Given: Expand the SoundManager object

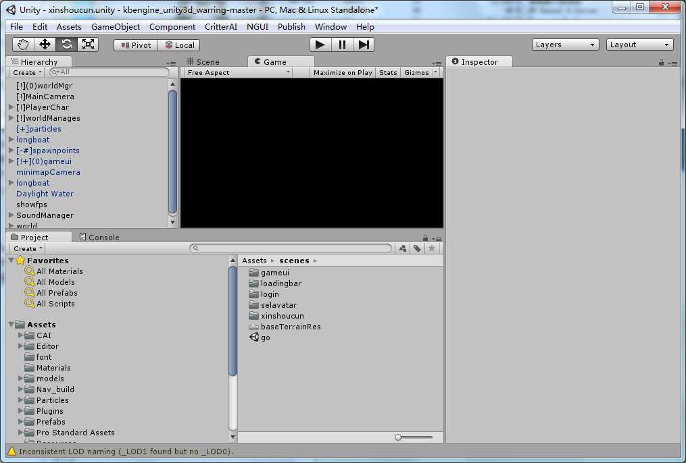Looking at the screenshot, I should (x=11, y=215).
